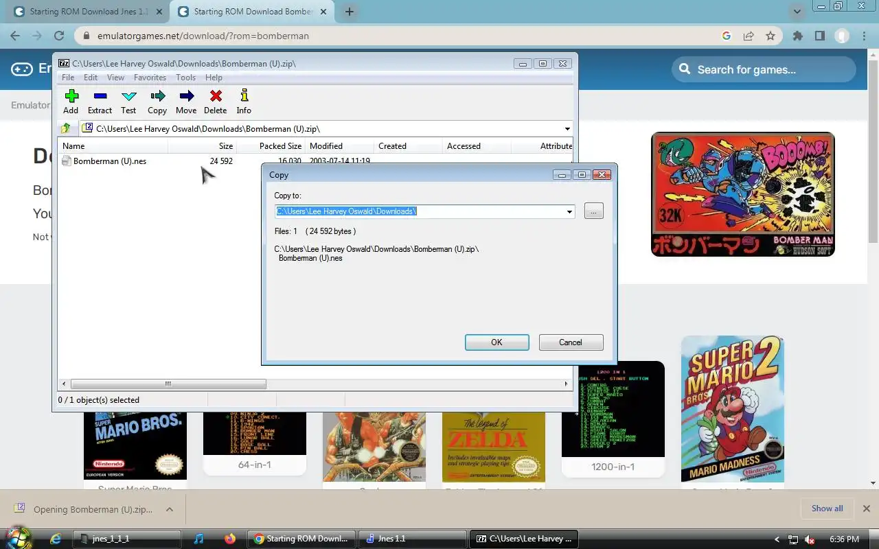Open the Chrome three-dot menu

(864, 36)
